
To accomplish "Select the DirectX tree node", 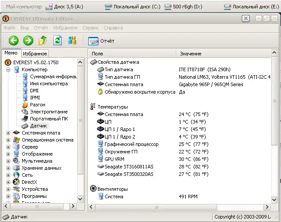I will 30,182.
